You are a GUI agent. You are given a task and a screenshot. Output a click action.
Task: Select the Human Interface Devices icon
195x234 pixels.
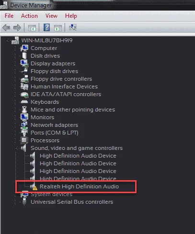[x=24, y=86]
